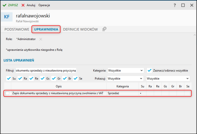This screenshot has height=134, width=197.
Task: Close the user window
Action: pyautogui.click(x=192, y=5)
